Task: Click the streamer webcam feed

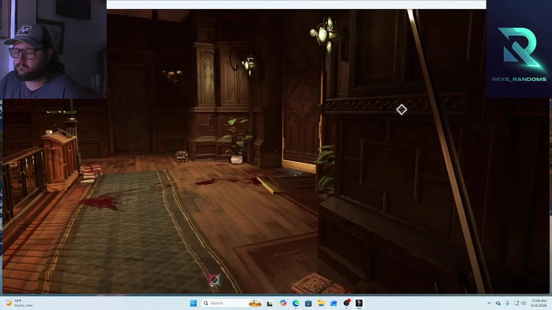Action: click(x=53, y=50)
